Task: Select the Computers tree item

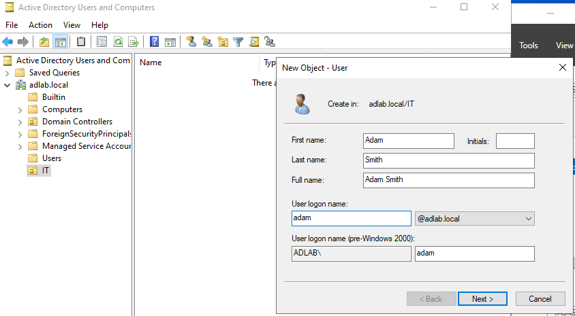Action: point(63,109)
